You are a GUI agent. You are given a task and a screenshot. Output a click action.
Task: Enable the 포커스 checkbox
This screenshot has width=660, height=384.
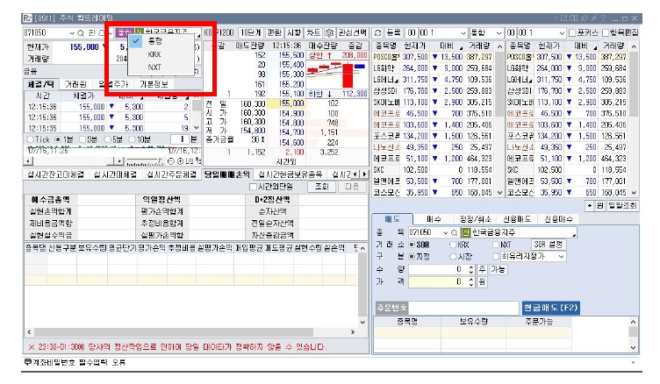coord(572,32)
